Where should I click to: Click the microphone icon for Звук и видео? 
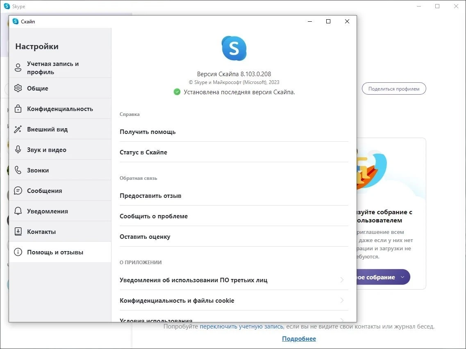(x=18, y=150)
